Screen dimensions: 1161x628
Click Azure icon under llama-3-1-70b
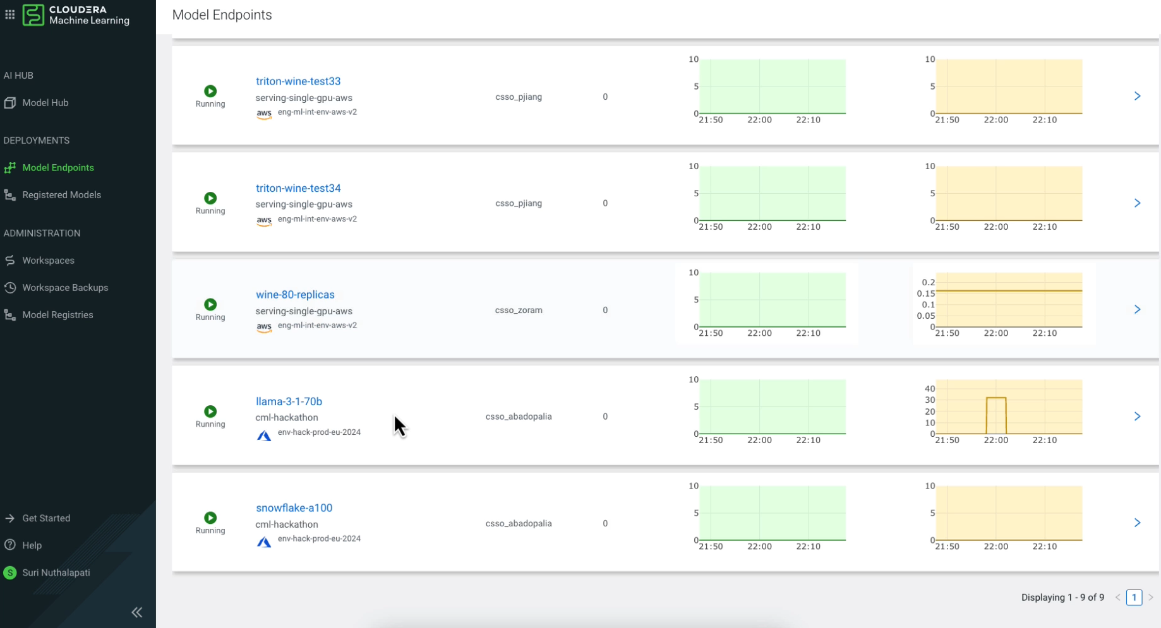tap(264, 435)
